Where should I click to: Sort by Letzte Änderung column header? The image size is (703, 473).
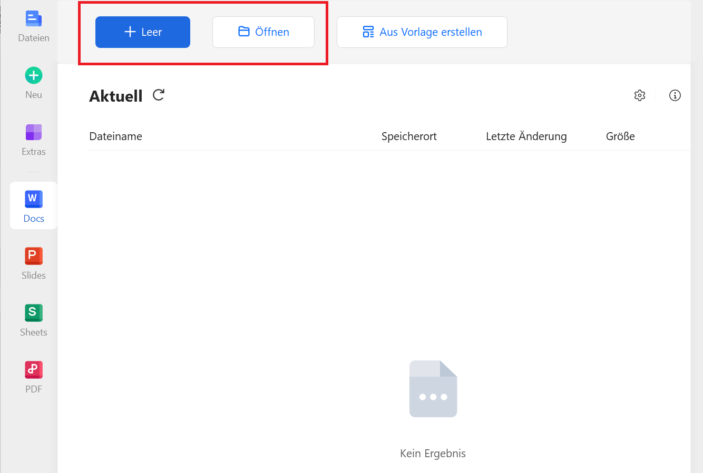526,136
